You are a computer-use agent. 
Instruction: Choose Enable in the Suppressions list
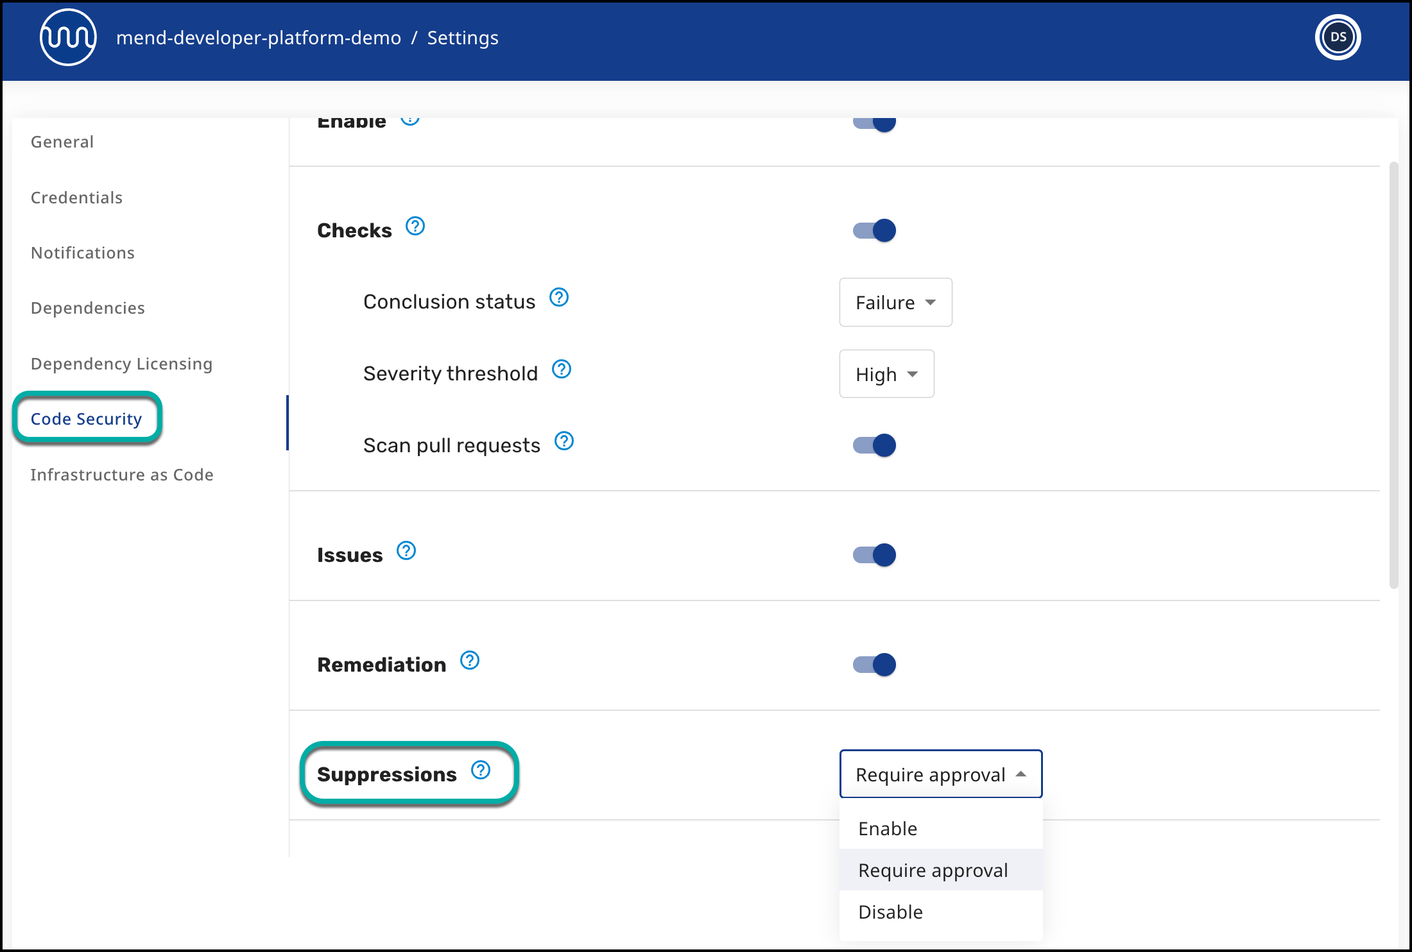click(888, 828)
